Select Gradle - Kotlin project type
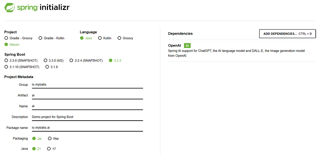320x154 pixels. (x=51, y=38)
